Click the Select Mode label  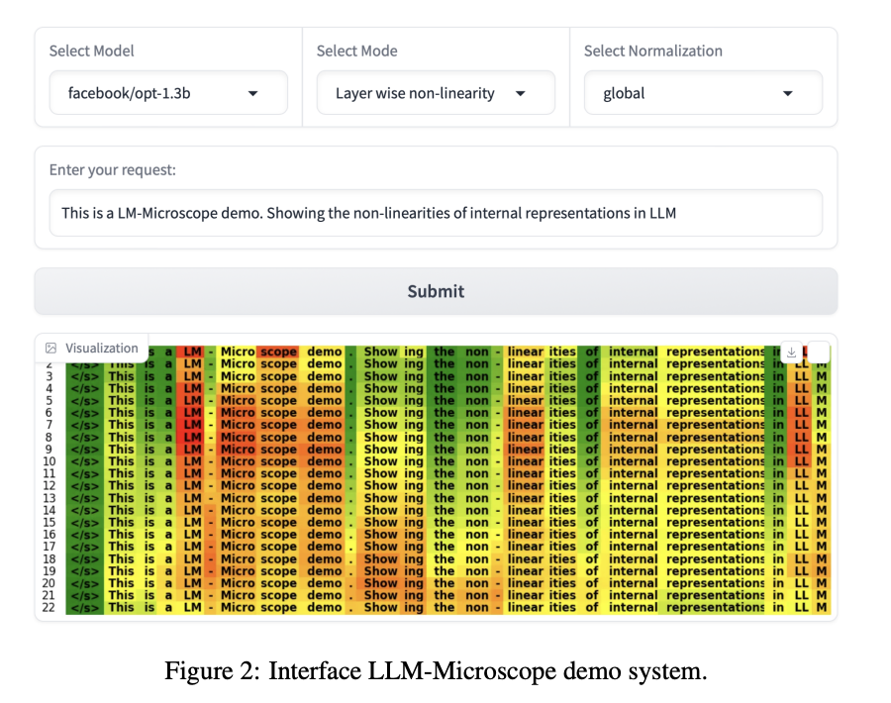(x=356, y=50)
